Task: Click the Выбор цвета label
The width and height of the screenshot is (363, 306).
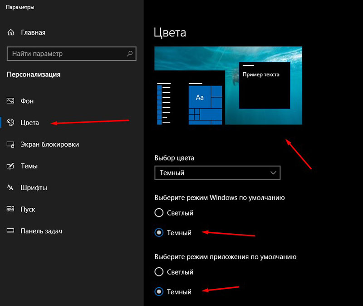Action: click(x=174, y=158)
